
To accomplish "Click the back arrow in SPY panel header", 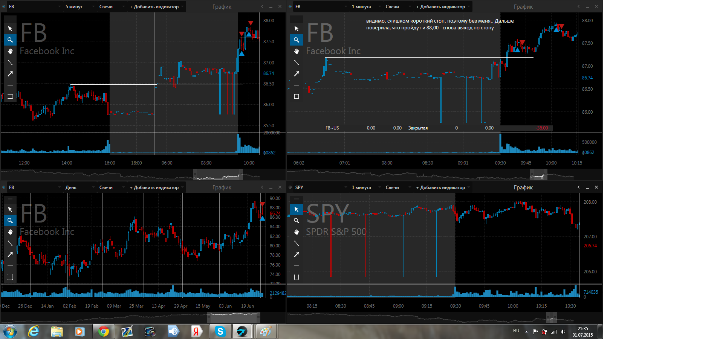I will click(578, 187).
